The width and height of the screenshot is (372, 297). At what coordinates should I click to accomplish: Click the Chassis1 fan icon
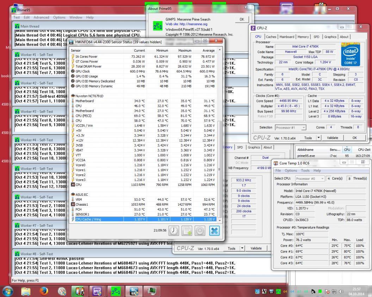point(73,205)
